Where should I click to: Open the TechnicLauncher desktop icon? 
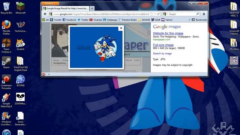tap(21, 27)
